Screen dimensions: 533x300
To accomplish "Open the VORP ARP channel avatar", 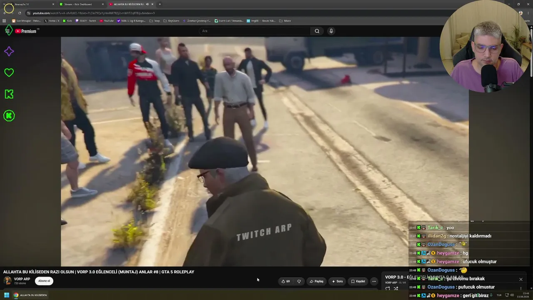I will point(7,281).
